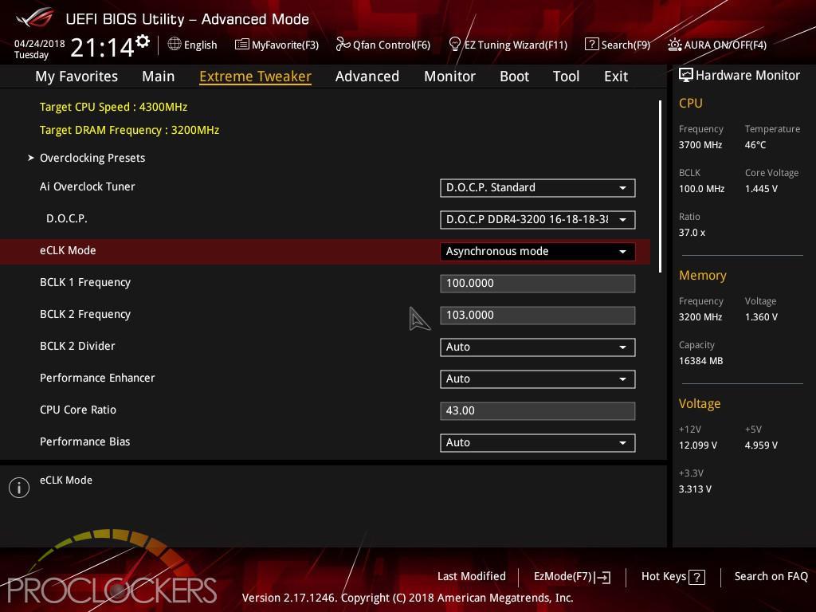Open the D.O.C.P. profile dropdown

coord(538,220)
